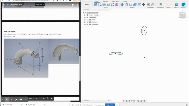Click the Hide link in sharing bar

tap(117, 105)
